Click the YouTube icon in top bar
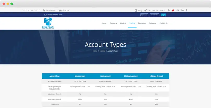Screen dimensions: 211x108 pyautogui.click(x=178, y=10)
